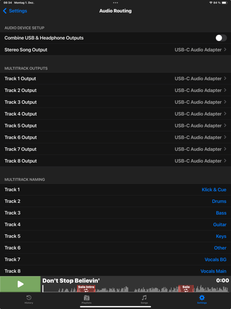Open Track 5 Output device chooser
The width and height of the screenshot is (231, 309).
pos(200,126)
